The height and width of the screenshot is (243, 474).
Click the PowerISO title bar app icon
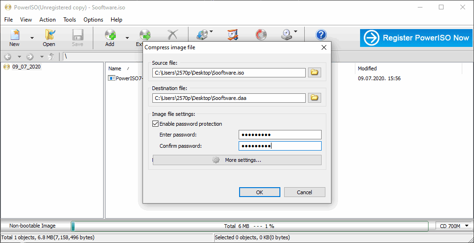point(8,7)
